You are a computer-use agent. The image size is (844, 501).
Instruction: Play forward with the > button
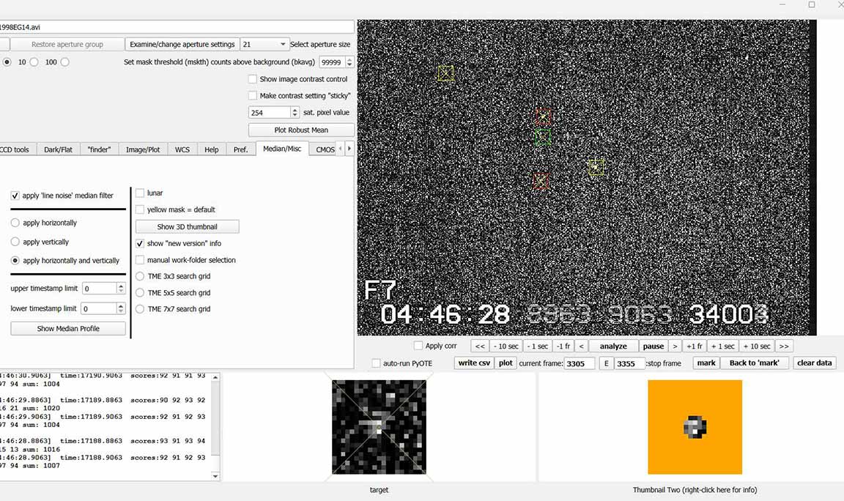pos(675,346)
